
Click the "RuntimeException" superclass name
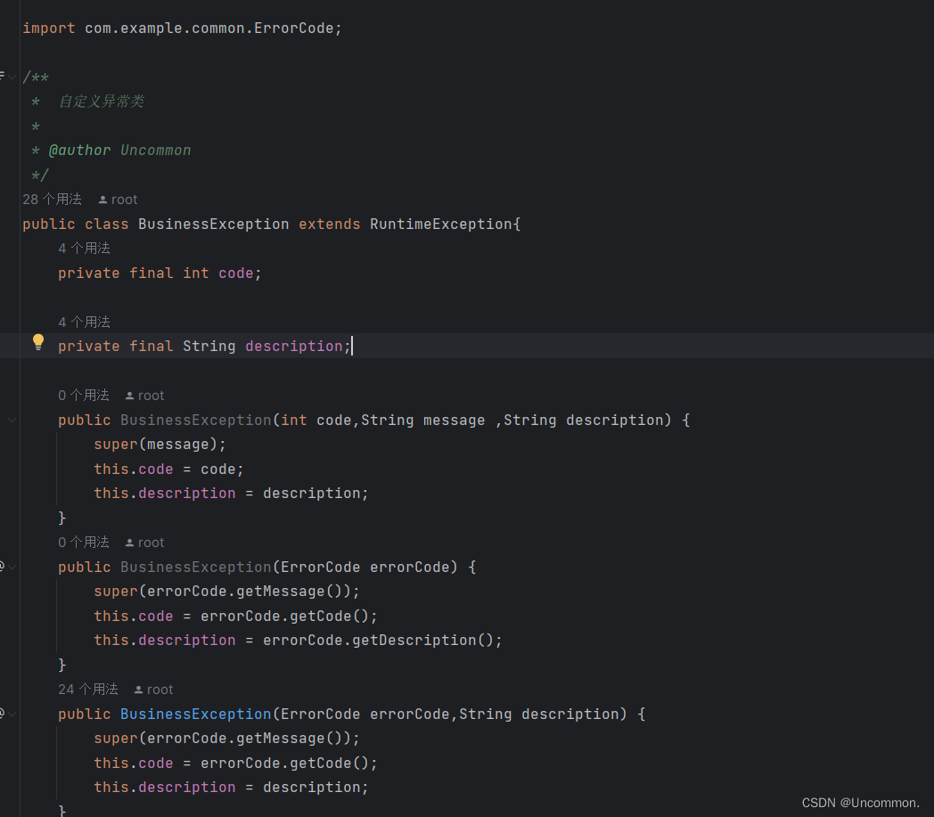click(441, 224)
